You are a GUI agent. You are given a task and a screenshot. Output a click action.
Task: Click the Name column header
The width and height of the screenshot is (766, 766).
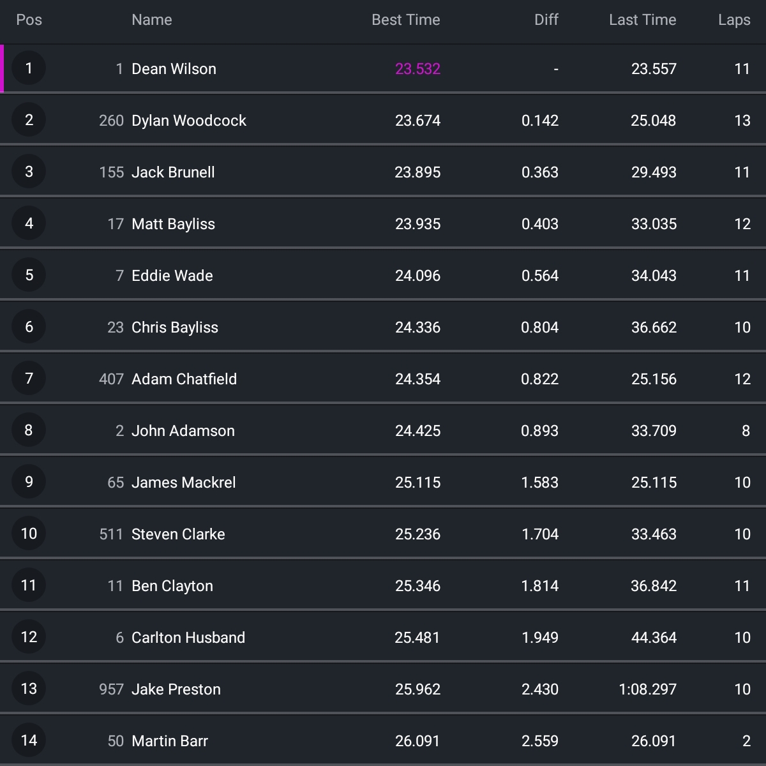click(151, 20)
